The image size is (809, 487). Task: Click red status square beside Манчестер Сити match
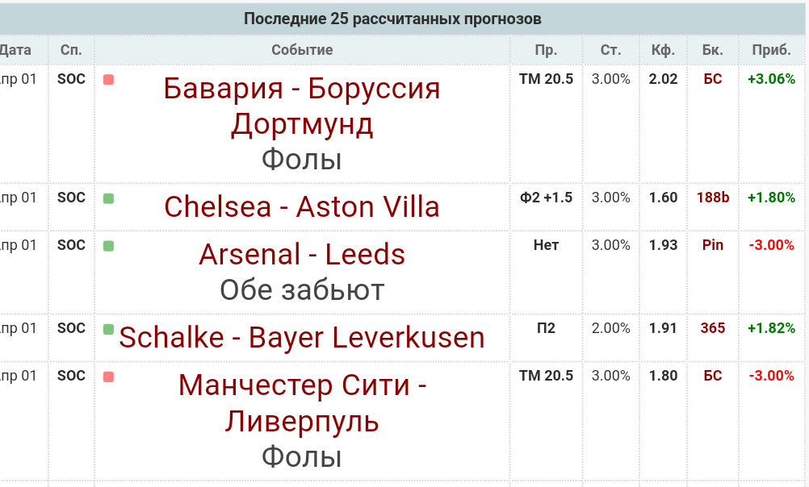click(x=108, y=377)
